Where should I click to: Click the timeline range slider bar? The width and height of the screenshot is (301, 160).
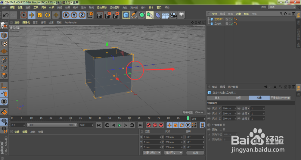pyautogui.click(x=52, y=125)
